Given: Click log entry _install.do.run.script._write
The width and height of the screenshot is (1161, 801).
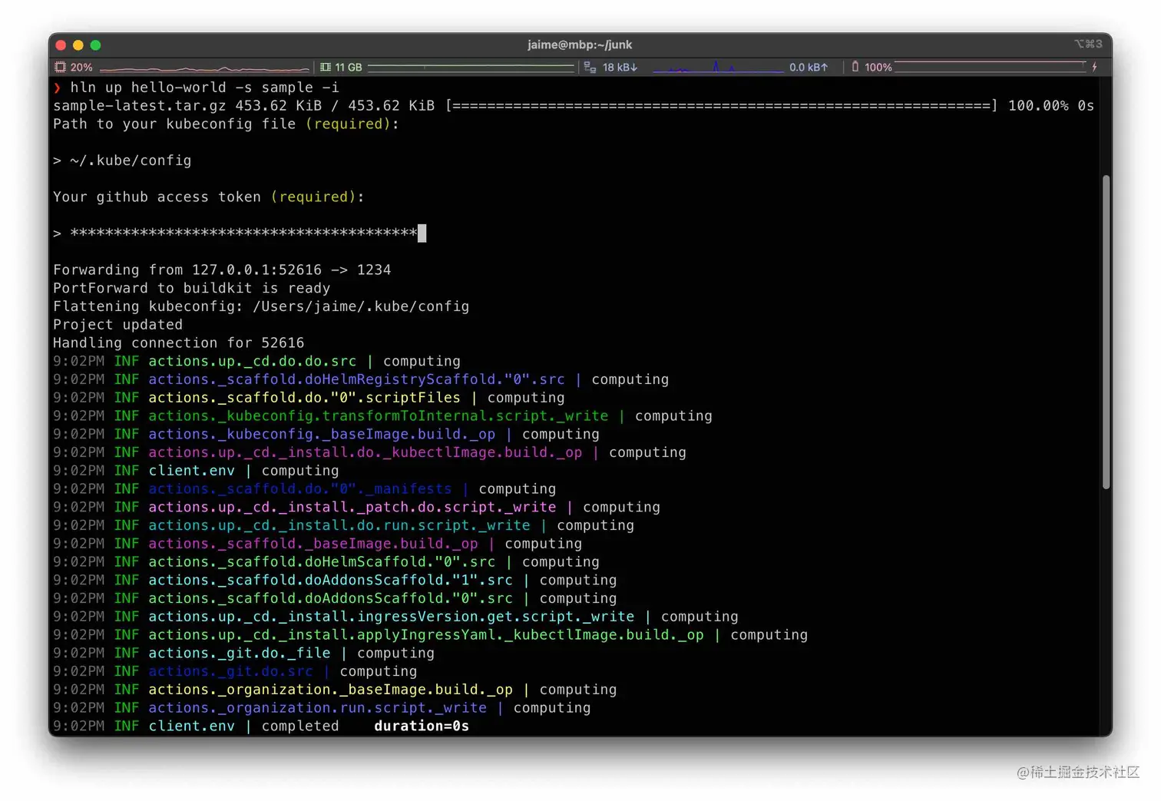Looking at the screenshot, I should [343, 526].
